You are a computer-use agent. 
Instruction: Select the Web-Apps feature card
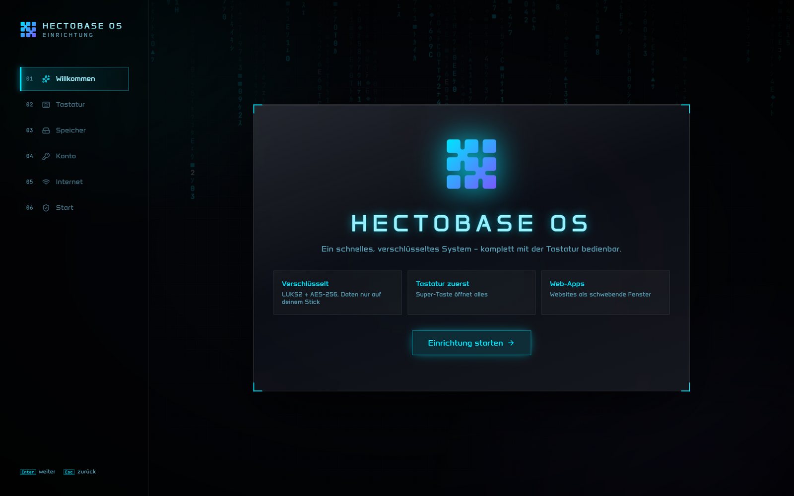[x=605, y=293]
